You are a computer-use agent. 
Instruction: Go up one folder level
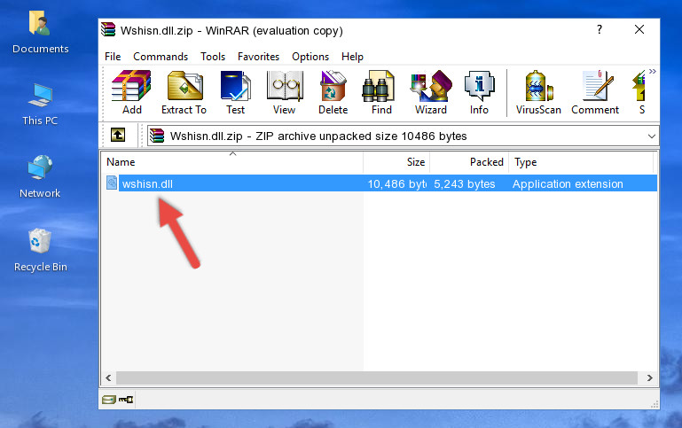pyautogui.click(x=118, y=136)
